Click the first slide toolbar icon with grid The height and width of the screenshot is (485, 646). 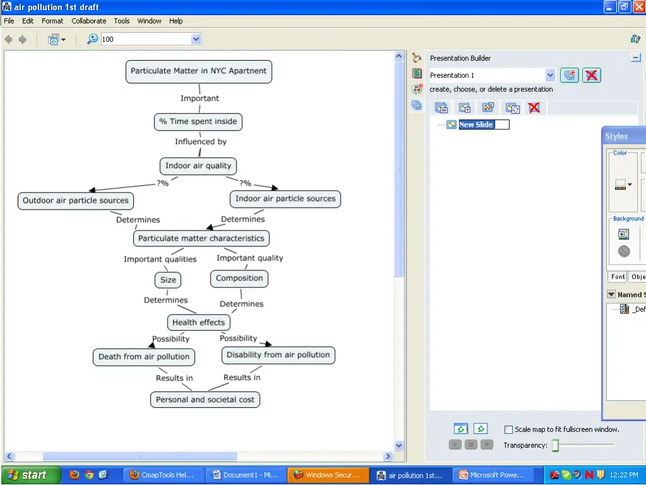pyautogui.click(x=441, y=108)
